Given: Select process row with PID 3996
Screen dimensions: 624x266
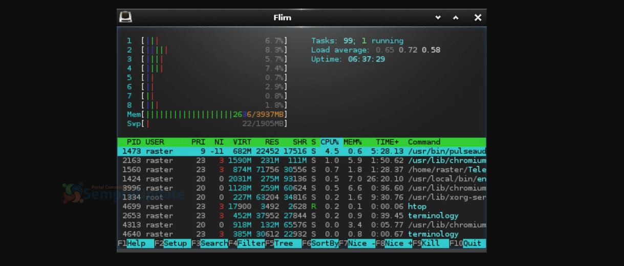Looking at the screenshot, I should coord(302,188).
